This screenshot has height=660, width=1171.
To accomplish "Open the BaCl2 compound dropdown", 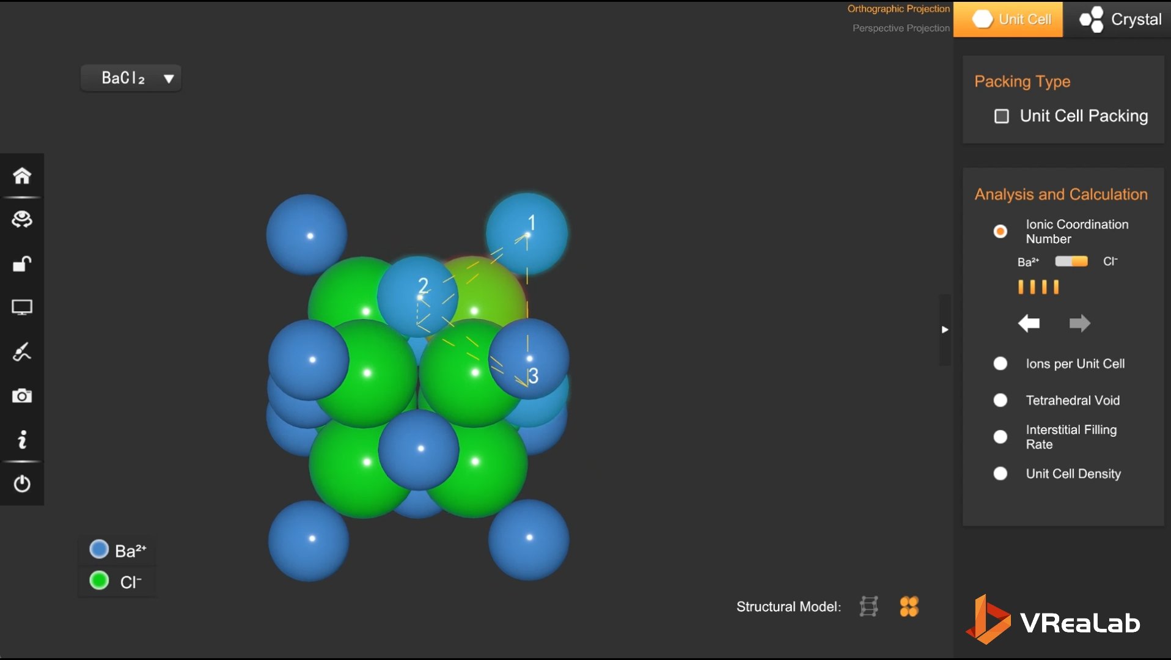I will tap(131, 78).
